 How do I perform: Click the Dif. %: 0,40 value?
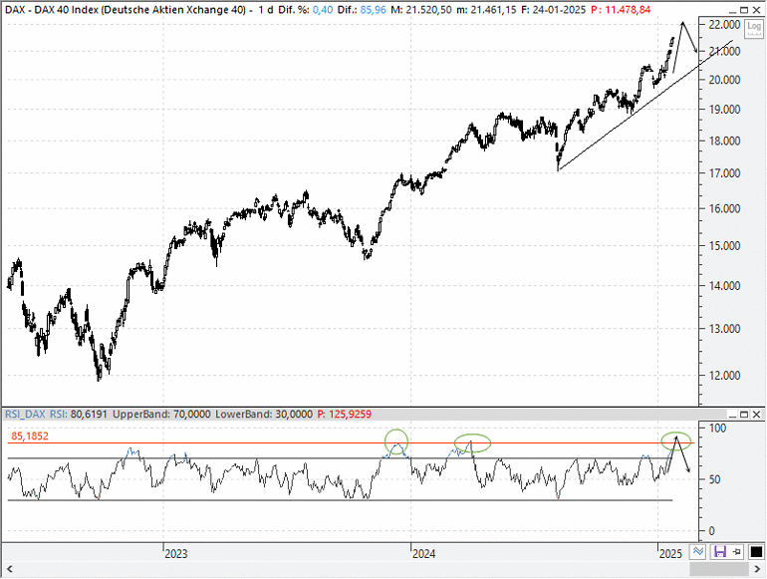click(306, 10)
